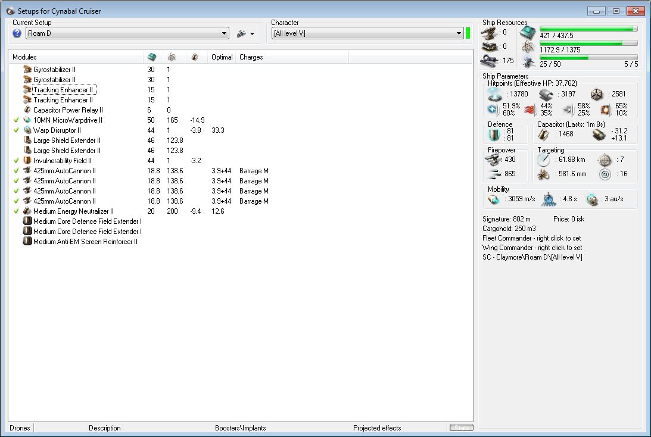Click the structure hitpoints icon beside 2581
This screenshot has width=651, height=437.
(x=597, y=94)
